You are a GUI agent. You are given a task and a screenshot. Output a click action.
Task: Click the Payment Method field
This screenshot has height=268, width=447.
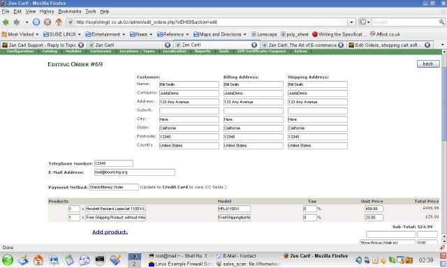[114, 187]
